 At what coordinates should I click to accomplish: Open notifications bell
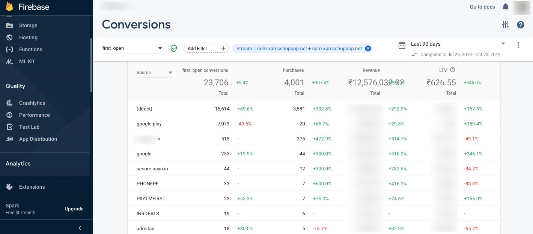(x=506, y=7)
